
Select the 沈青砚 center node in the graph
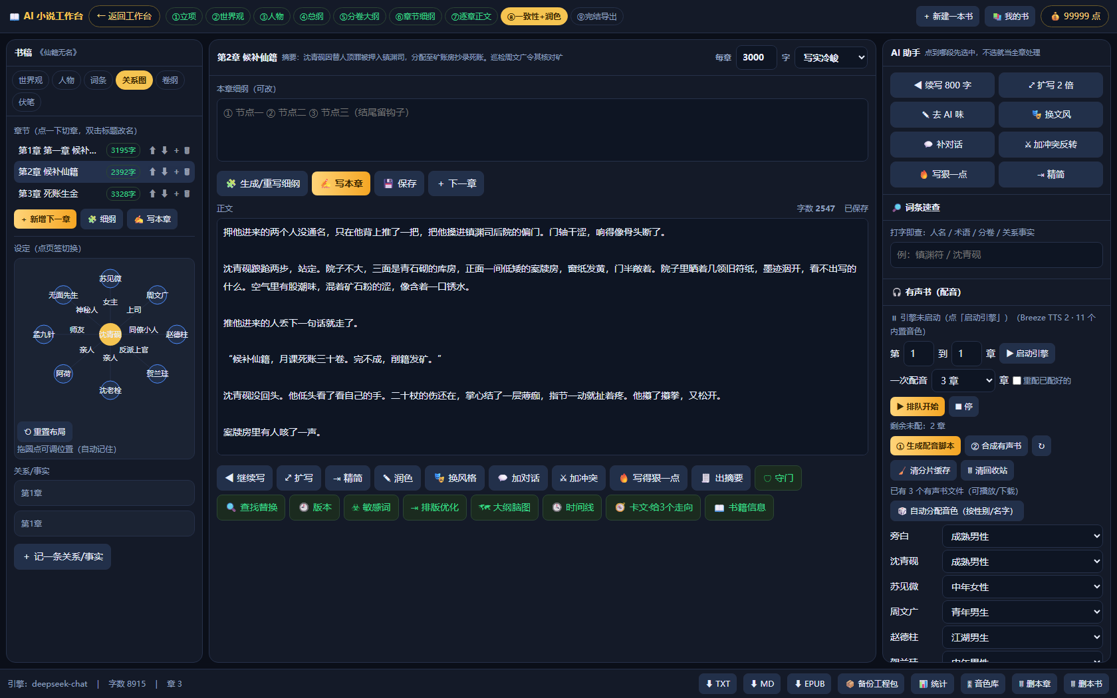[110, 334]
